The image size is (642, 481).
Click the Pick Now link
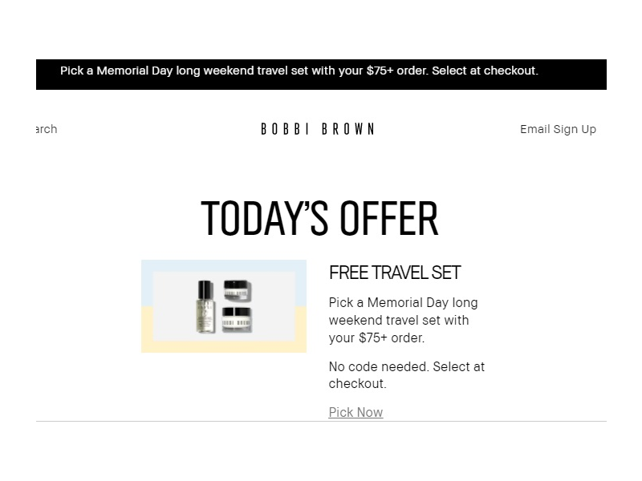point(356,412)
